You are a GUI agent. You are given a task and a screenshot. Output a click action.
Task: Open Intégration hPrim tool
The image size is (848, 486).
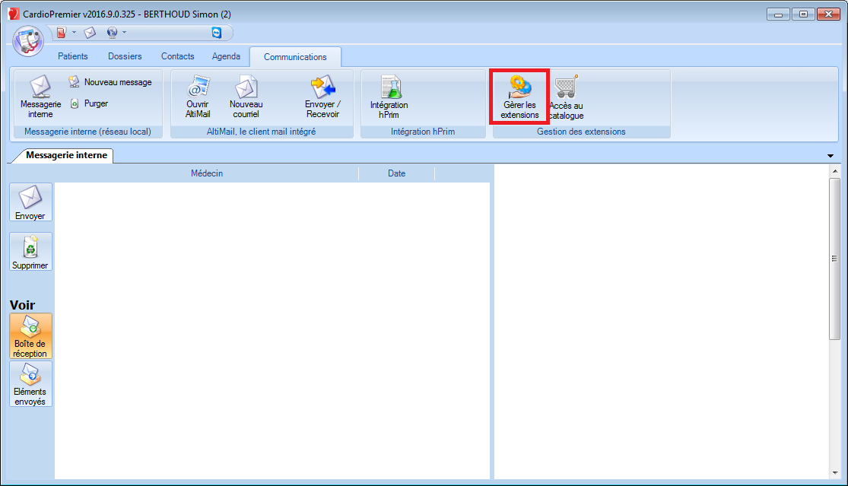389,96
